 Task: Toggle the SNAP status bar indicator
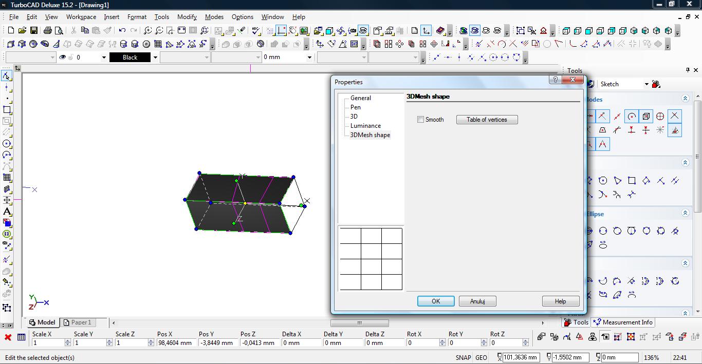coord(463,357)
